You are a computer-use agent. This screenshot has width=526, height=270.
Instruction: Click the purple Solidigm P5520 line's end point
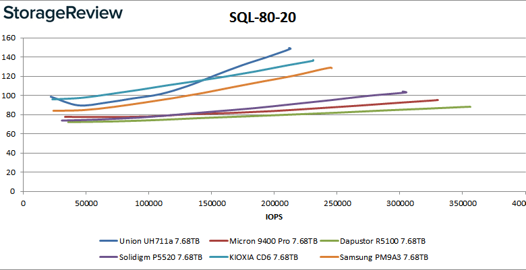tap(405, 92)
